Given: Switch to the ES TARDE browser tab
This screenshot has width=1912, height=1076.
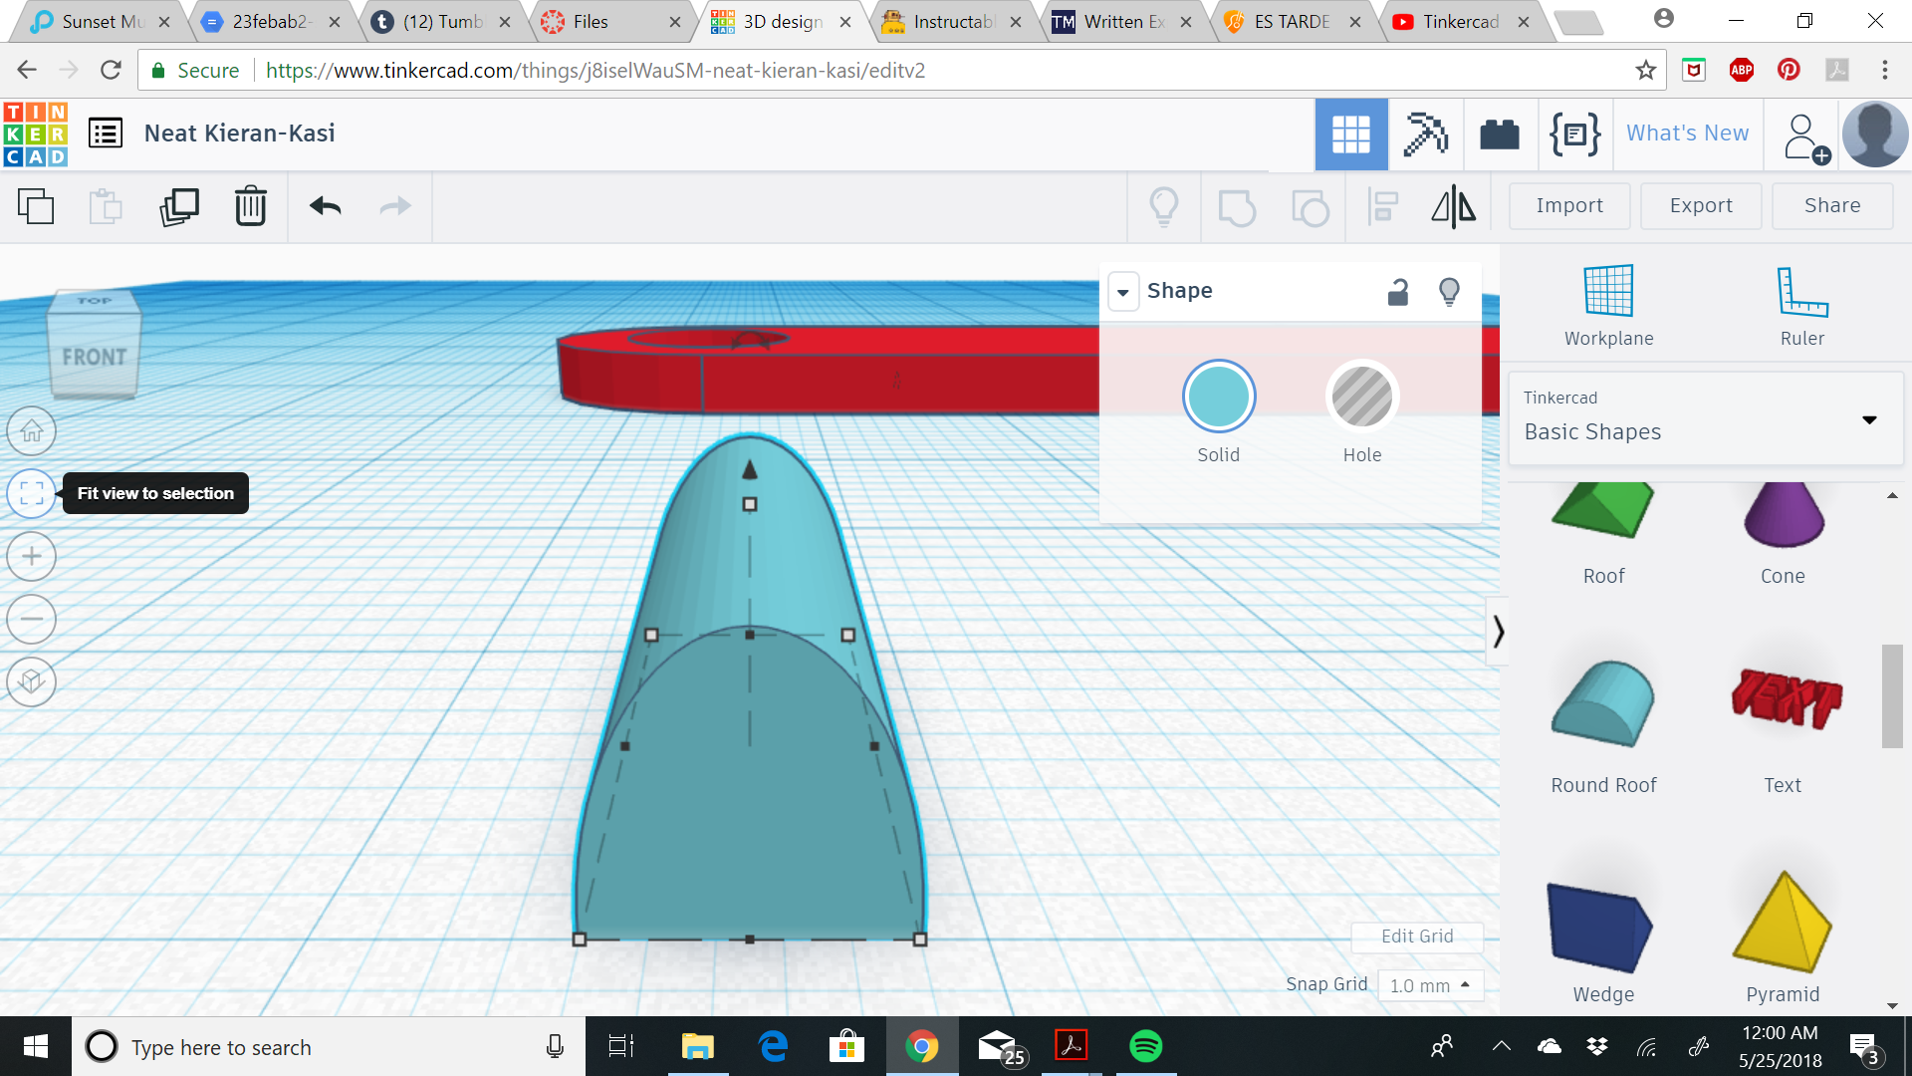Looking at the screenshot, I should pos(1292,21).
